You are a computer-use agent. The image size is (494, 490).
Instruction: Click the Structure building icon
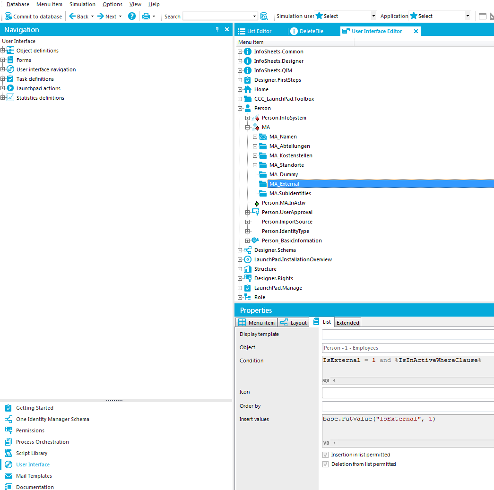248,268
